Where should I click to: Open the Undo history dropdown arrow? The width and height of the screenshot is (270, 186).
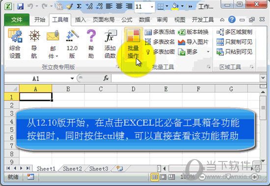[37, 6]
